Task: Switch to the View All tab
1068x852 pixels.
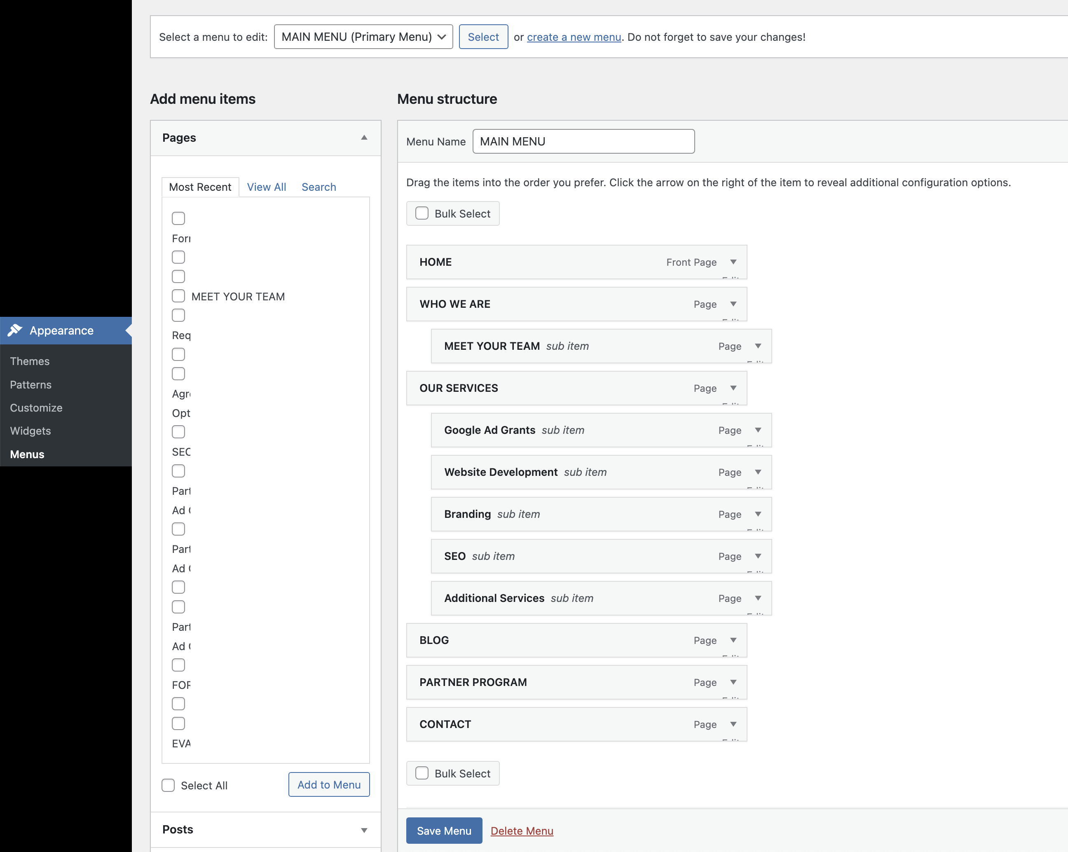Action: click(x=267, y=187)
